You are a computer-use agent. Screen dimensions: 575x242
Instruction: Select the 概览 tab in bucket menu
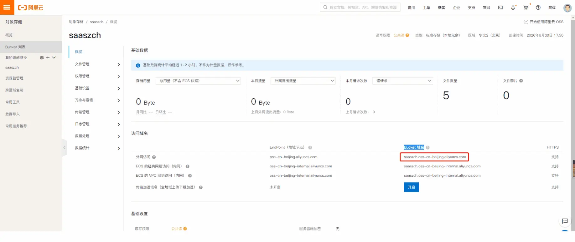(79, 52)
